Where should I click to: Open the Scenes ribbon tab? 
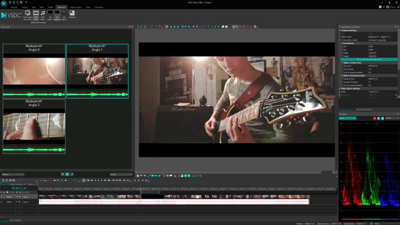click(x=24, y=7)
